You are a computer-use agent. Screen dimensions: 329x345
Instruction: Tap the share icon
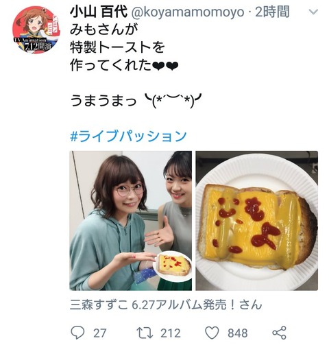pyautogui.click(x=279, y=333)
